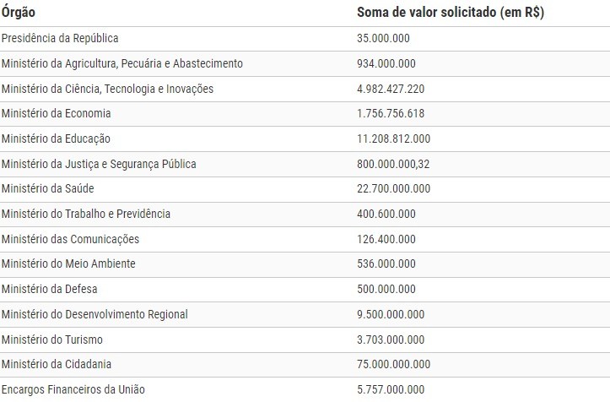Viewport: 610px width, 402px height.
Task: Click the Órgão column header
Action: coord(19,12)
